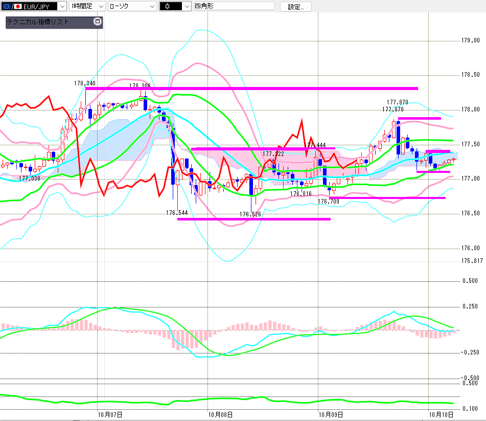Click the 10月10日 date label
Screen dimensions: 486x421
coord(441,415)
